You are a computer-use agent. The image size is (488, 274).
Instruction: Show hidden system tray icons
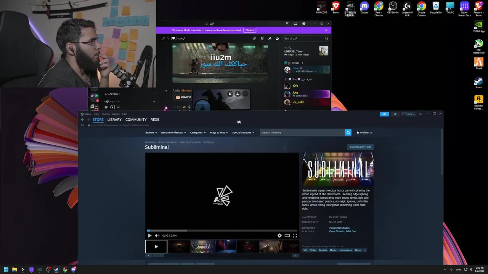445,269
